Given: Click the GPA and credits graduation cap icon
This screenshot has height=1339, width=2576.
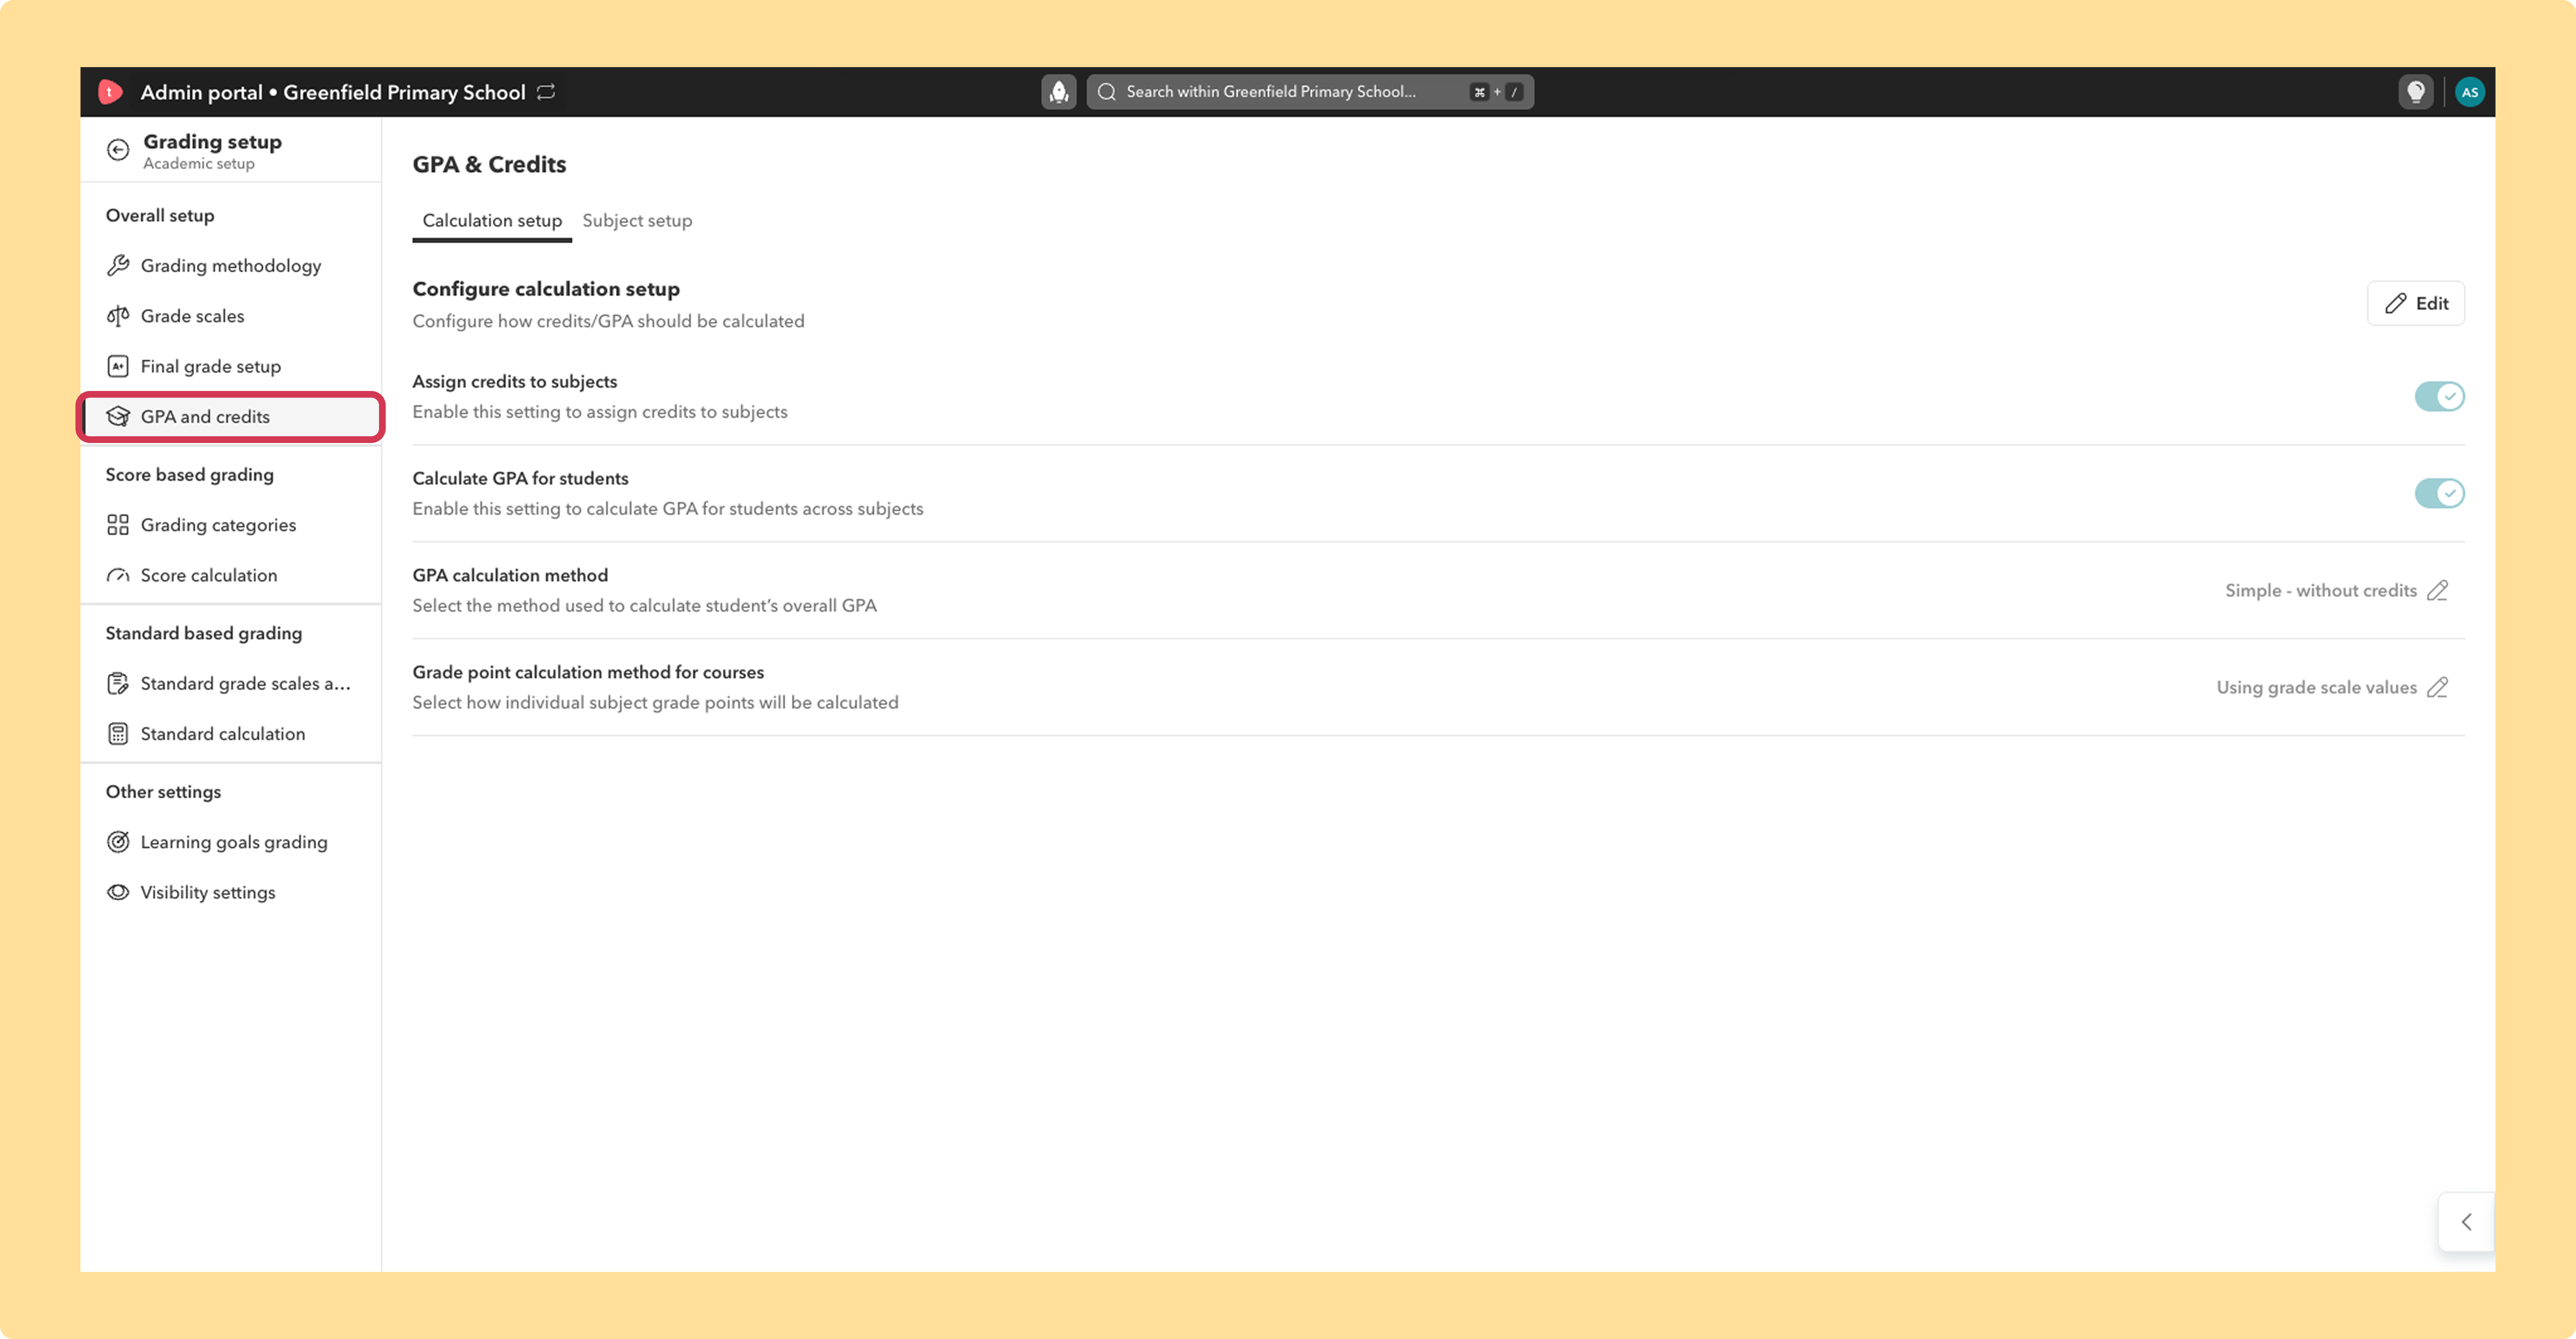Looking at the screenshot, I should [118, 416].
